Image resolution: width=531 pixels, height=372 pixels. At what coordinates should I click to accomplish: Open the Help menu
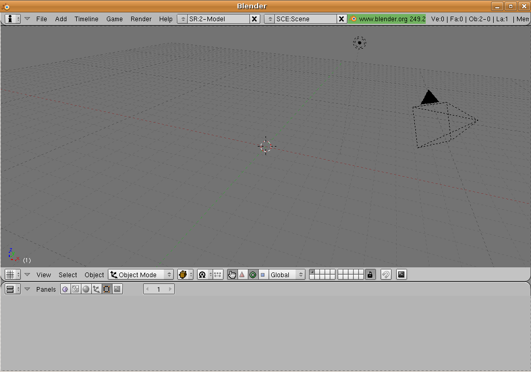pyautogui.click(x=165, y=19)
